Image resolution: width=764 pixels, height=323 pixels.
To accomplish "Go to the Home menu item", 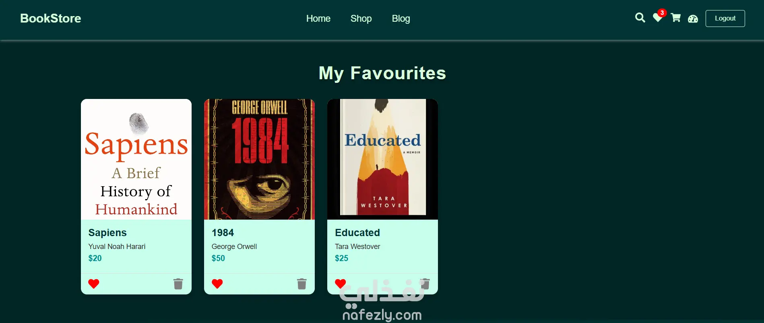I will tap(318, 19).
